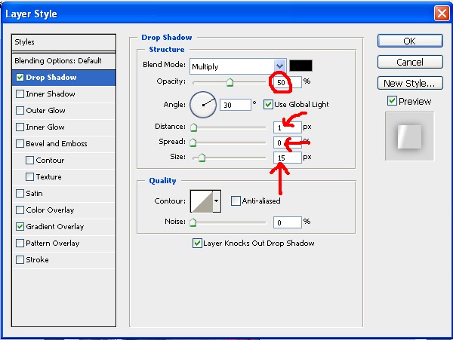This screenshot has width=453, height=340.
Task: Enable the Satin checkbox
Action: point(20,193)
